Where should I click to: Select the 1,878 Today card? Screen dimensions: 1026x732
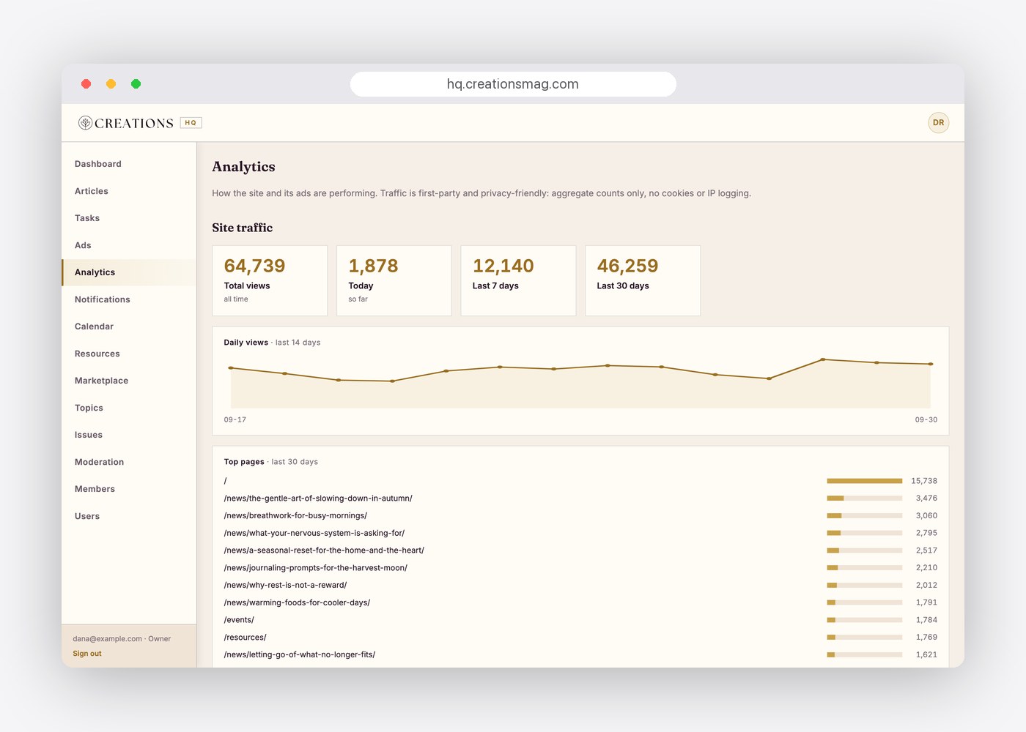[x=394, y=280]
